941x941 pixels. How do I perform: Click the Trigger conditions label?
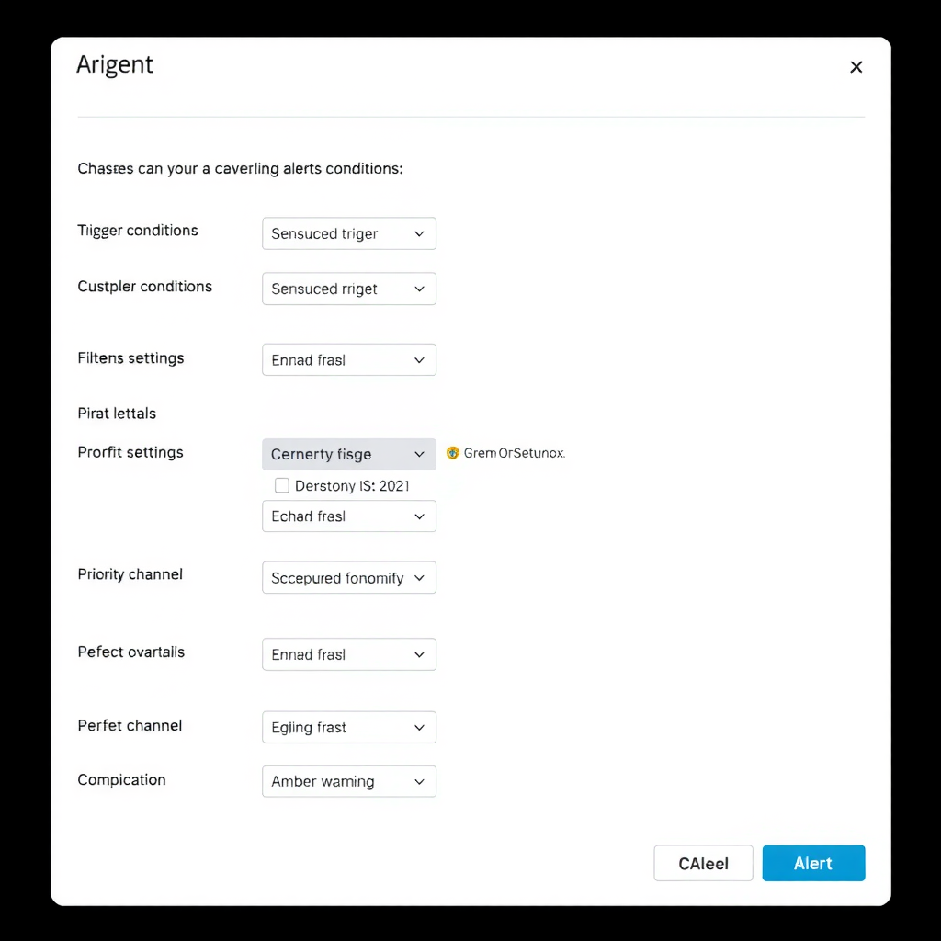click(138, 231)
